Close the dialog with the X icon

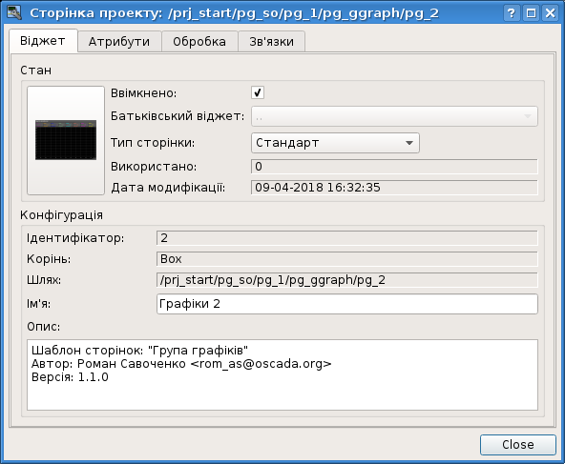[551, 13]
